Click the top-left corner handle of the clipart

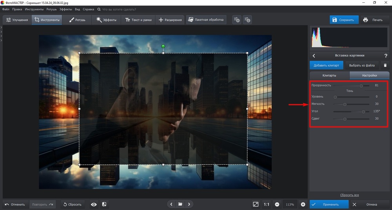point(80,53)
